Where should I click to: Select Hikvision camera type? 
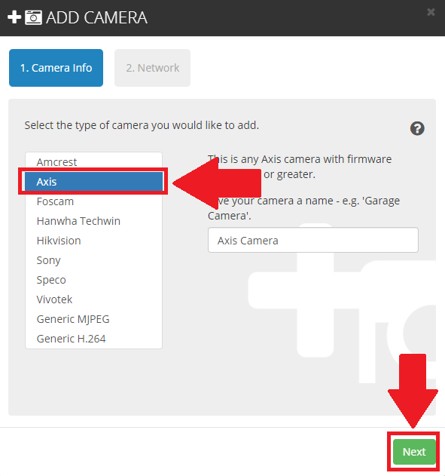pyautogui.click(x=93, y=241)
